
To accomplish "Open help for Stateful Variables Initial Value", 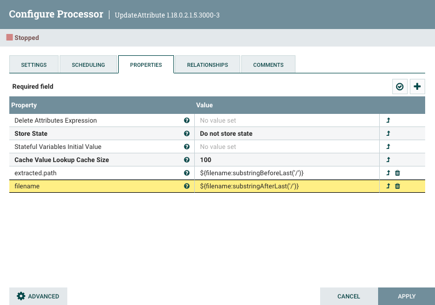I will pos(187,147).
